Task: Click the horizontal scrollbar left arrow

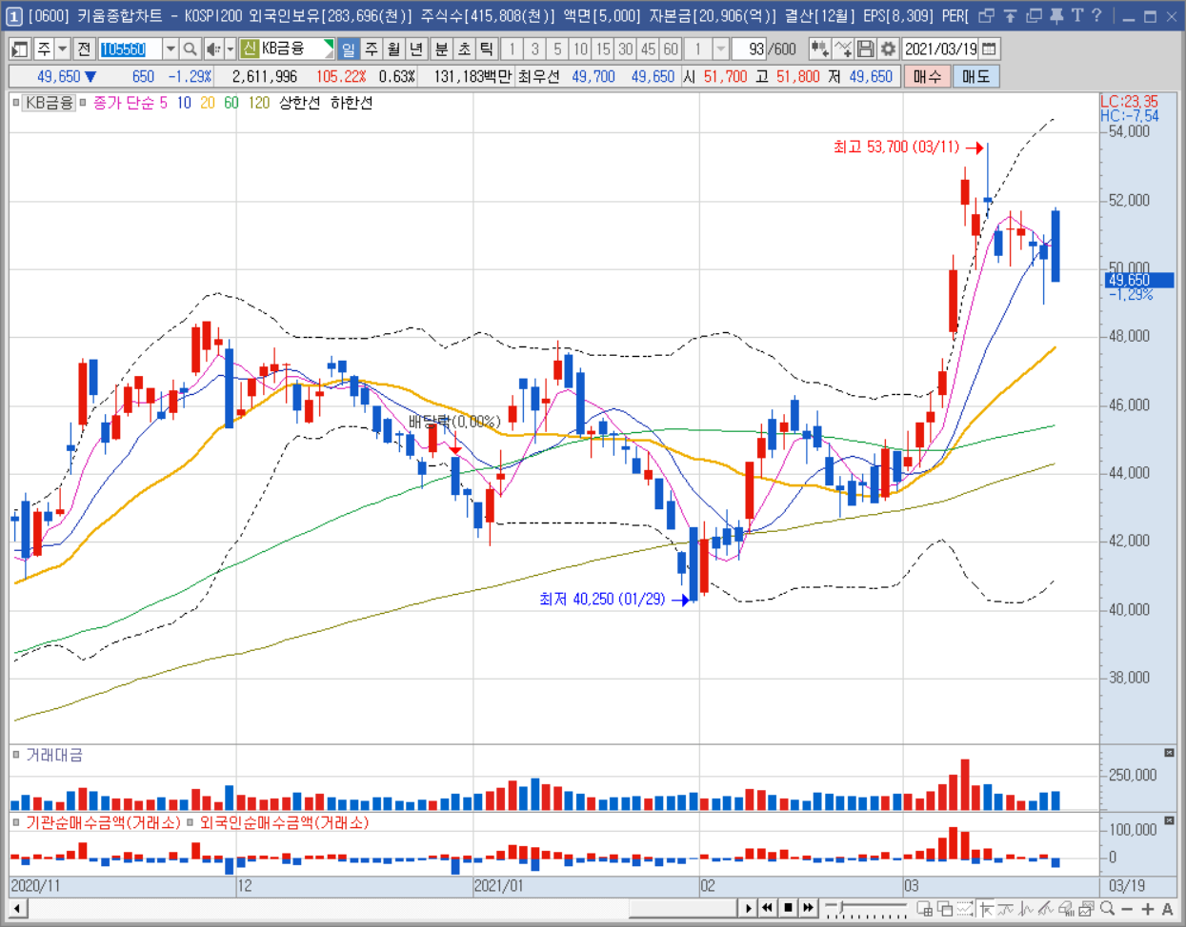Action: point(17,908)
